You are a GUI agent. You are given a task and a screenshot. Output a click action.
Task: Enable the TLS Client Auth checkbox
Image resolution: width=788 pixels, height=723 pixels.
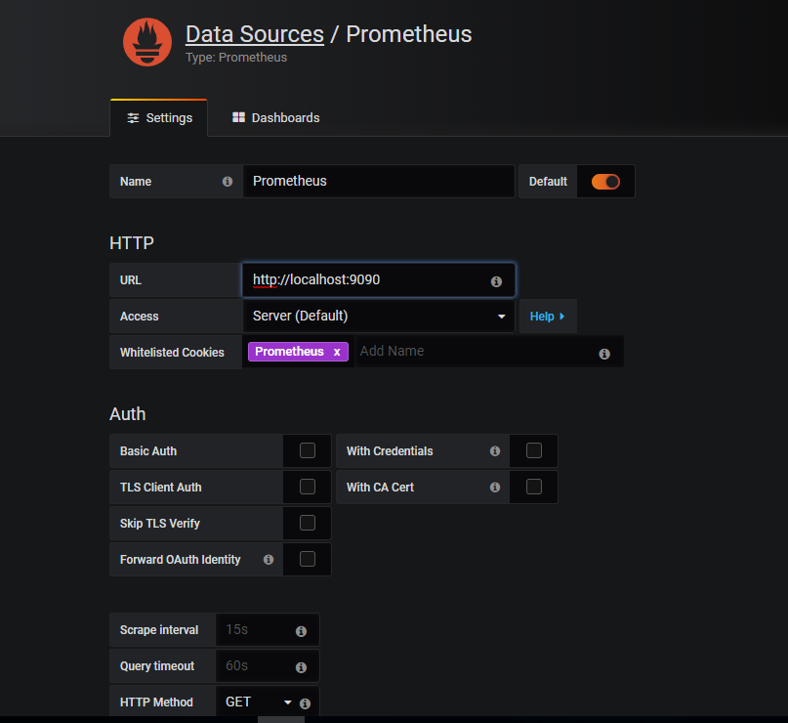[308, 487]
